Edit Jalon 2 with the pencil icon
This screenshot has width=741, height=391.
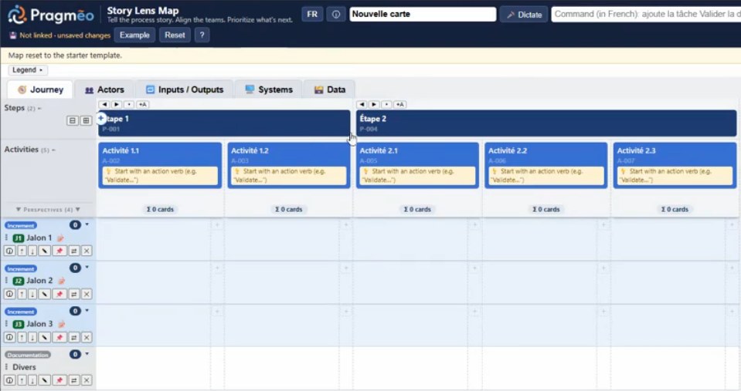[44, 295]
